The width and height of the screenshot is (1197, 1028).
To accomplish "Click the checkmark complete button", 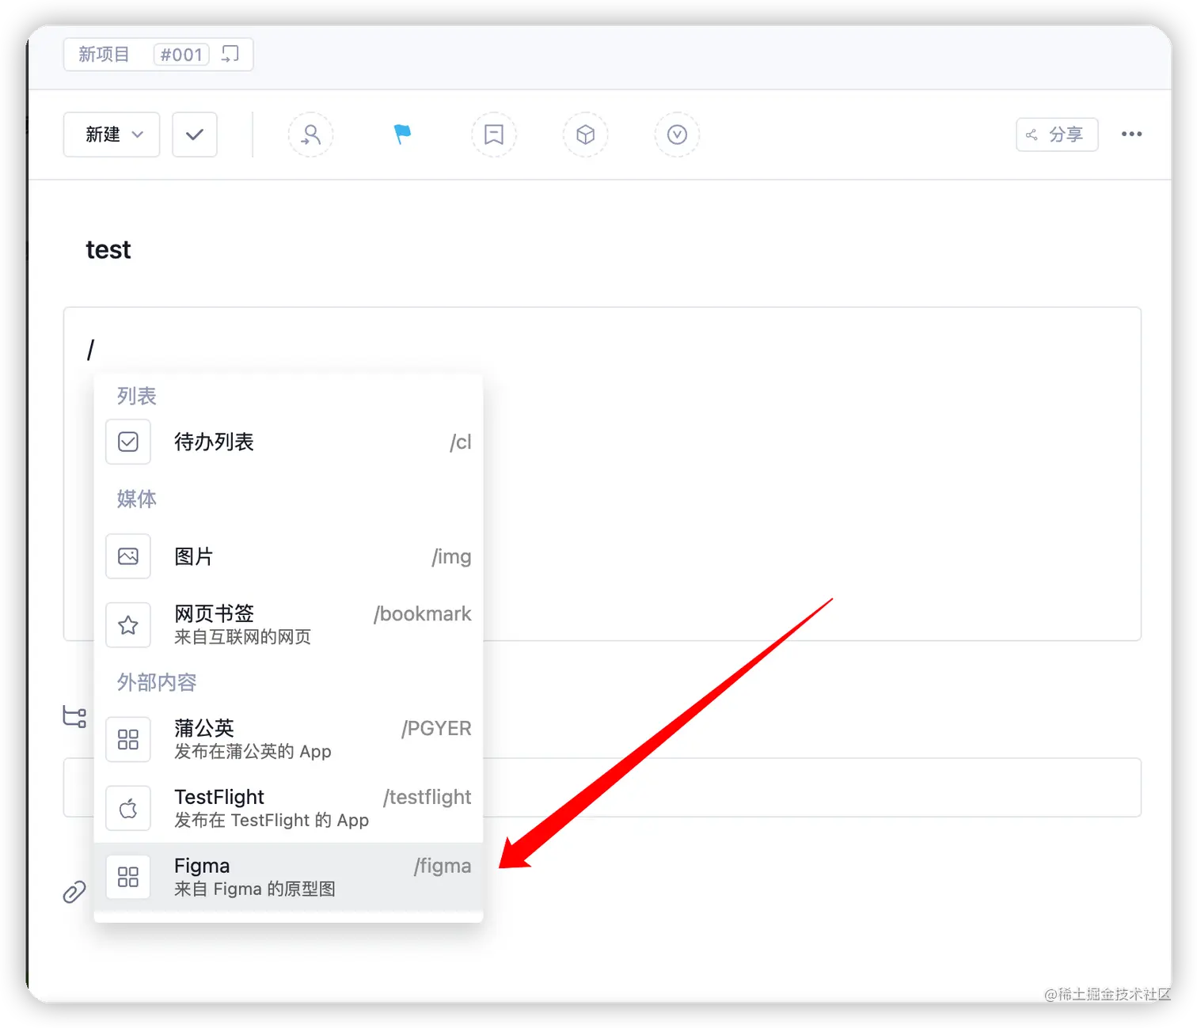I will click(195, 135).
